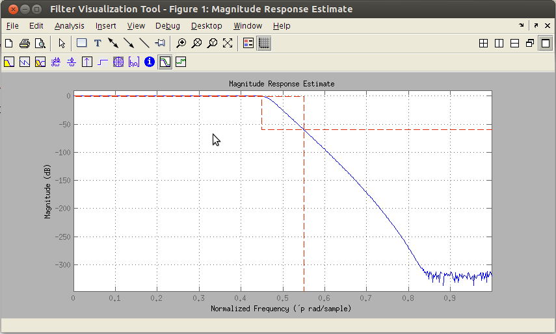The image size is (556, 334).
Task: Show the Impulse Response plot
Action: click(87, 62)
